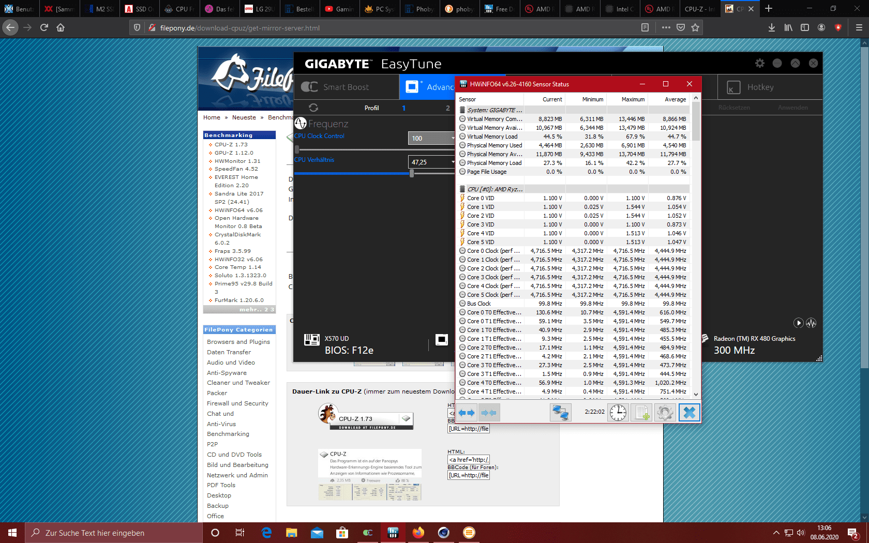Click Neueste breadcrumb link
Image resolution: width=869 pixels, height=543 pixels.
coord(244,117)
